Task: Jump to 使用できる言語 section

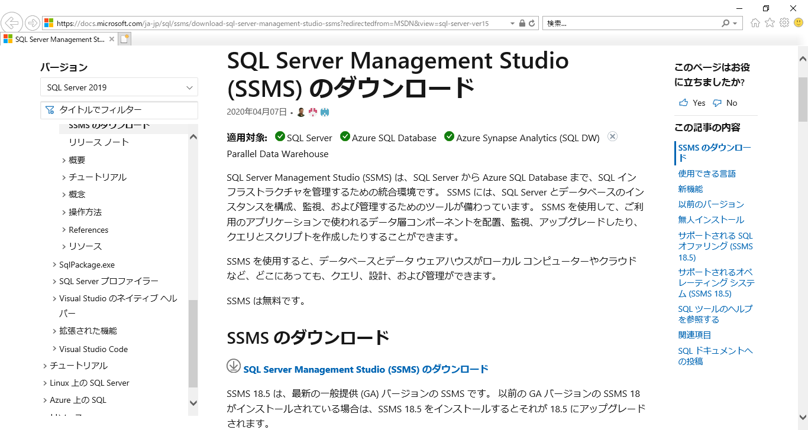Action: [x=707, y=174]
